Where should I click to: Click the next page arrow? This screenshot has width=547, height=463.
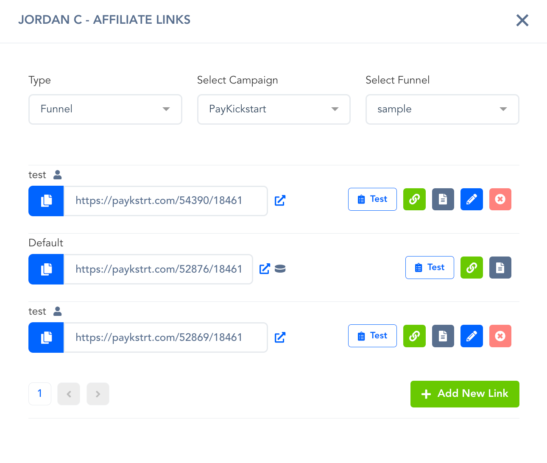click(x=98, y=394)
